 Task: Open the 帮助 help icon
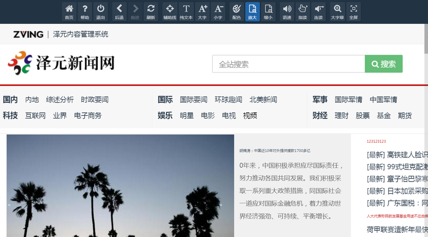click(85, 11)
